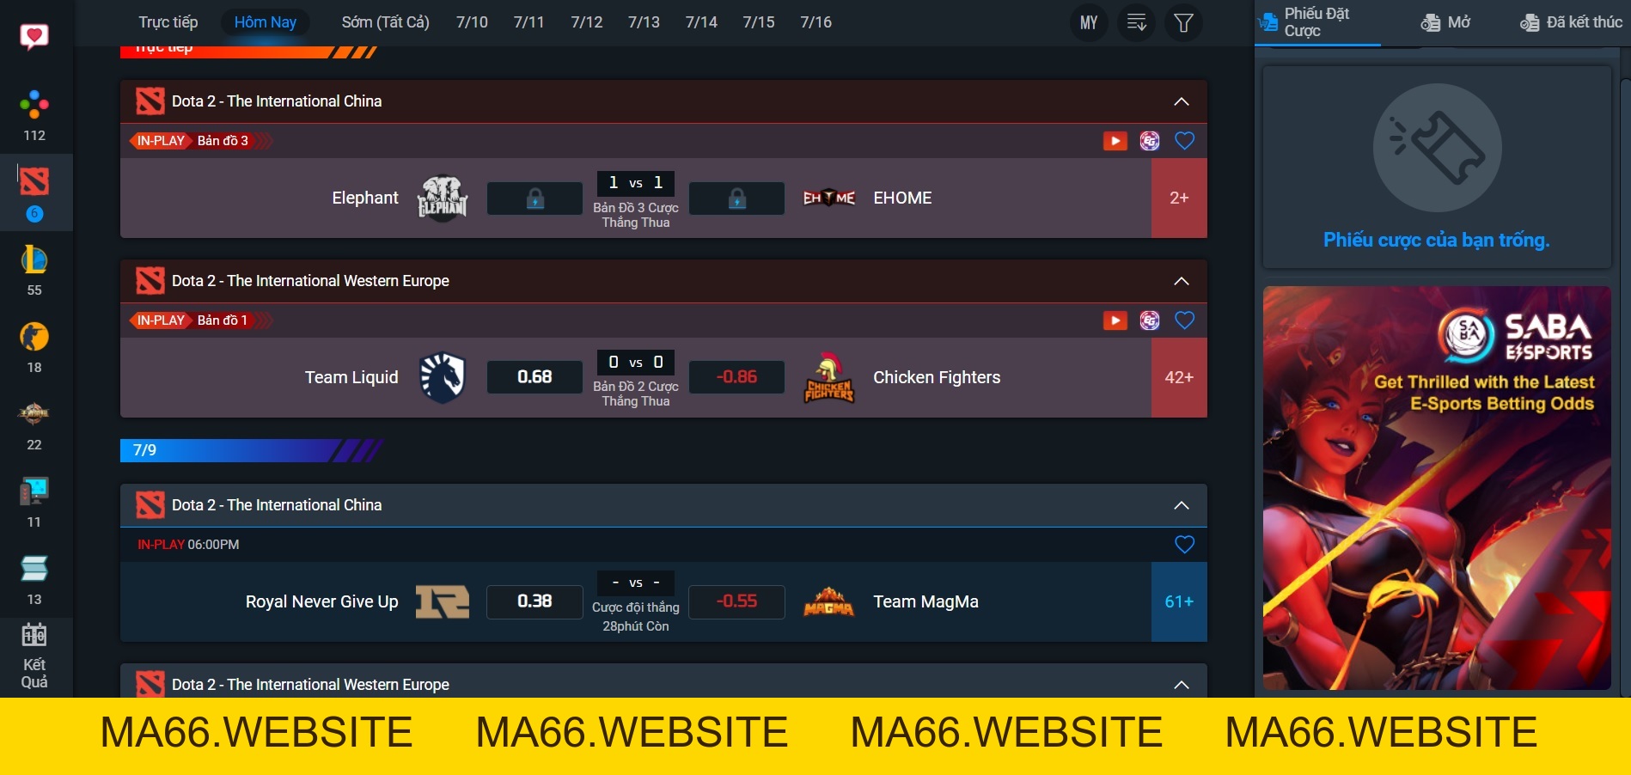Play live stream for Team Liquid match
The image size is (1631, 775).
click(1115, 320)
